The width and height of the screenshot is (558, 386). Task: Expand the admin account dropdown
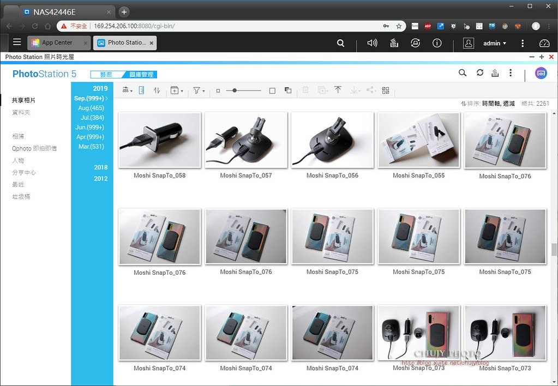pos(495,43)
